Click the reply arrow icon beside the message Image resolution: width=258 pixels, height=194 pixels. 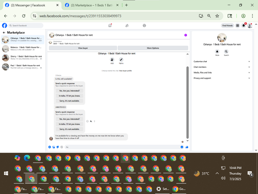91,121
